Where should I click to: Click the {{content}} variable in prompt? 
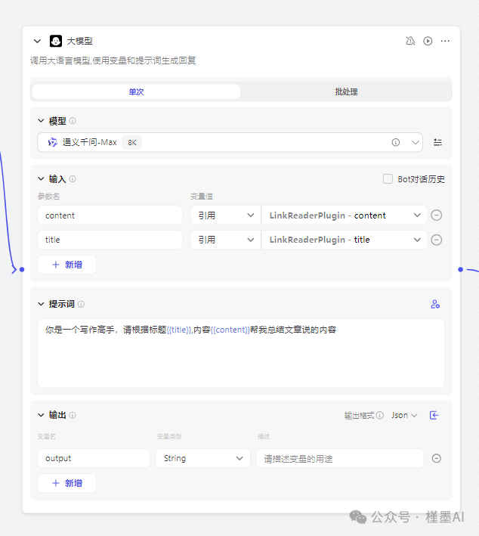230,330
